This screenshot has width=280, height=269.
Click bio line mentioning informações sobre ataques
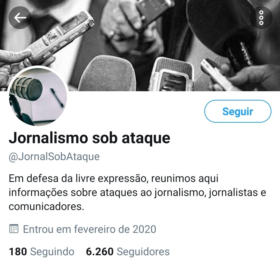tap(137, 193)
